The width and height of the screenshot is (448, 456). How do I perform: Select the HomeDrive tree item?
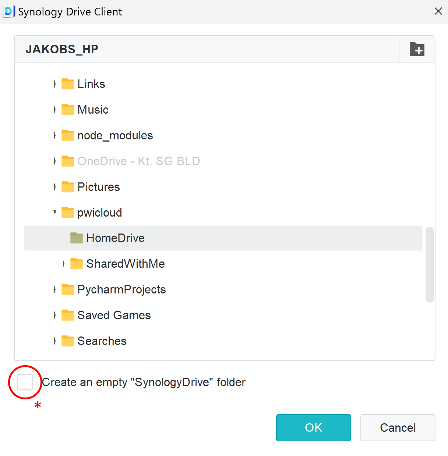coord(223,238)
